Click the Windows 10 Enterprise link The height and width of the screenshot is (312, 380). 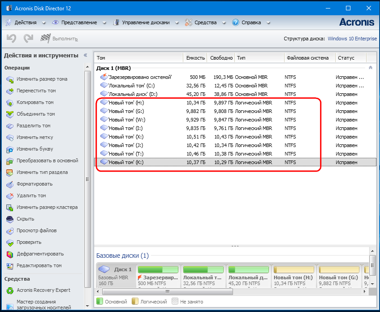tap(352, 39)
